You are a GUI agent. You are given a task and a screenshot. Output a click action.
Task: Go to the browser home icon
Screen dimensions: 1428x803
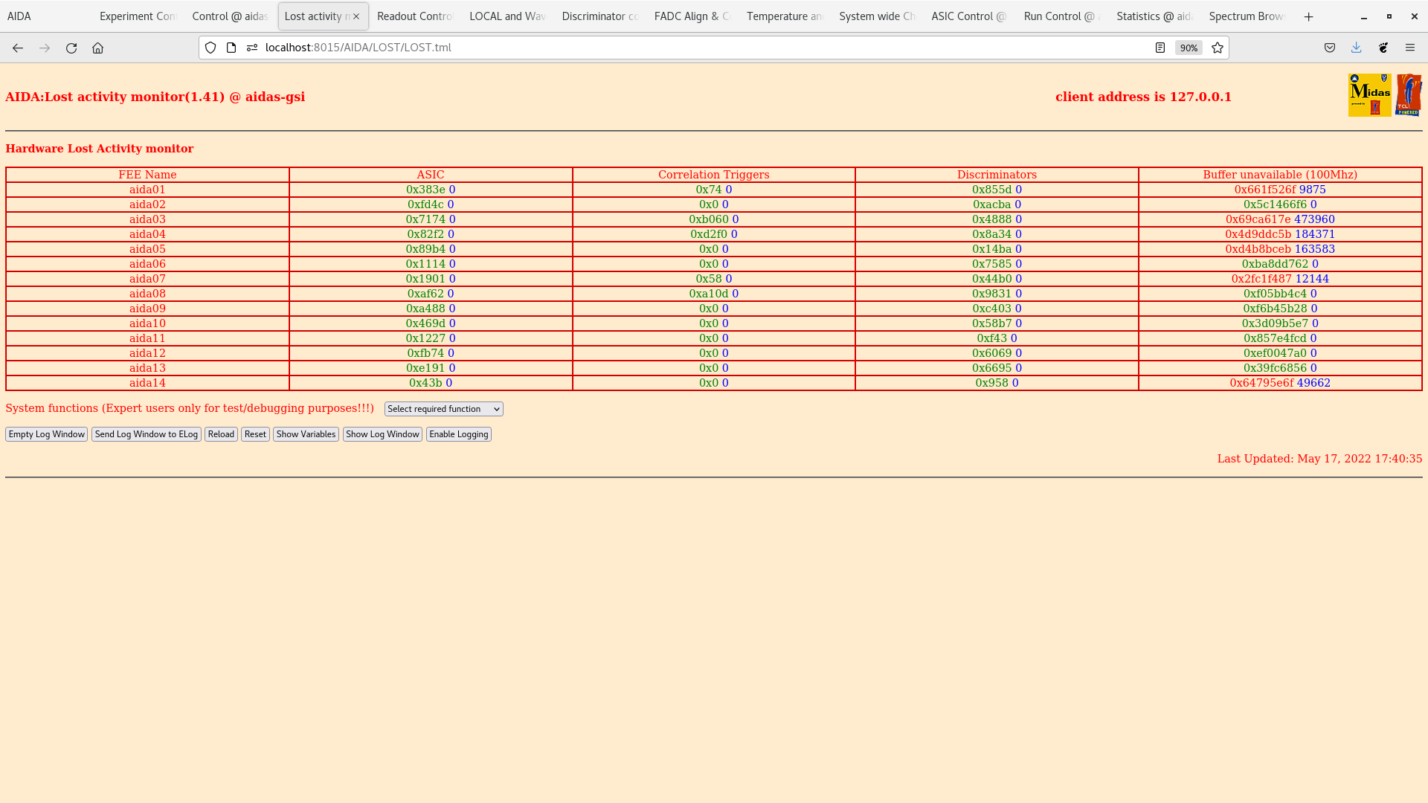[x=97, y=48]
